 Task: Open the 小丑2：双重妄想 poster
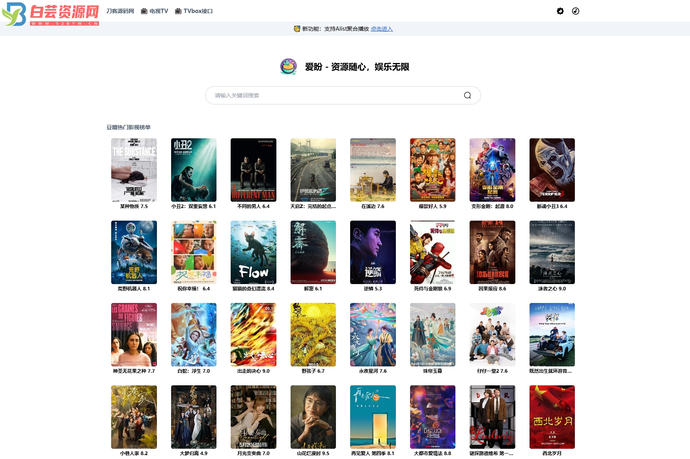tap(194, 170)
